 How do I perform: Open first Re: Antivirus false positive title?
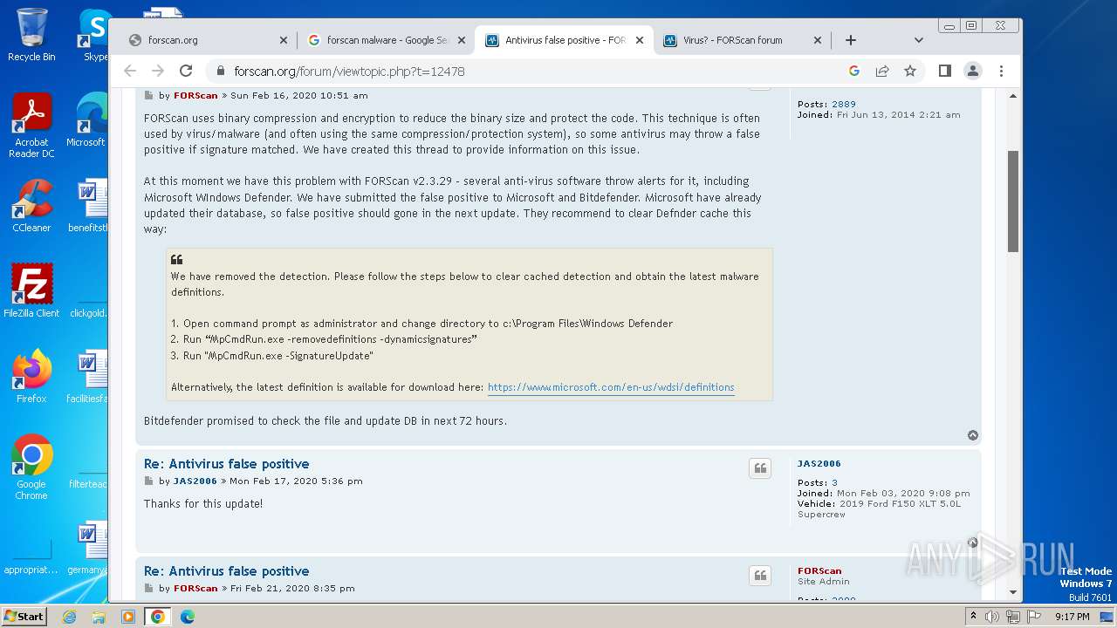pos(226,464)
